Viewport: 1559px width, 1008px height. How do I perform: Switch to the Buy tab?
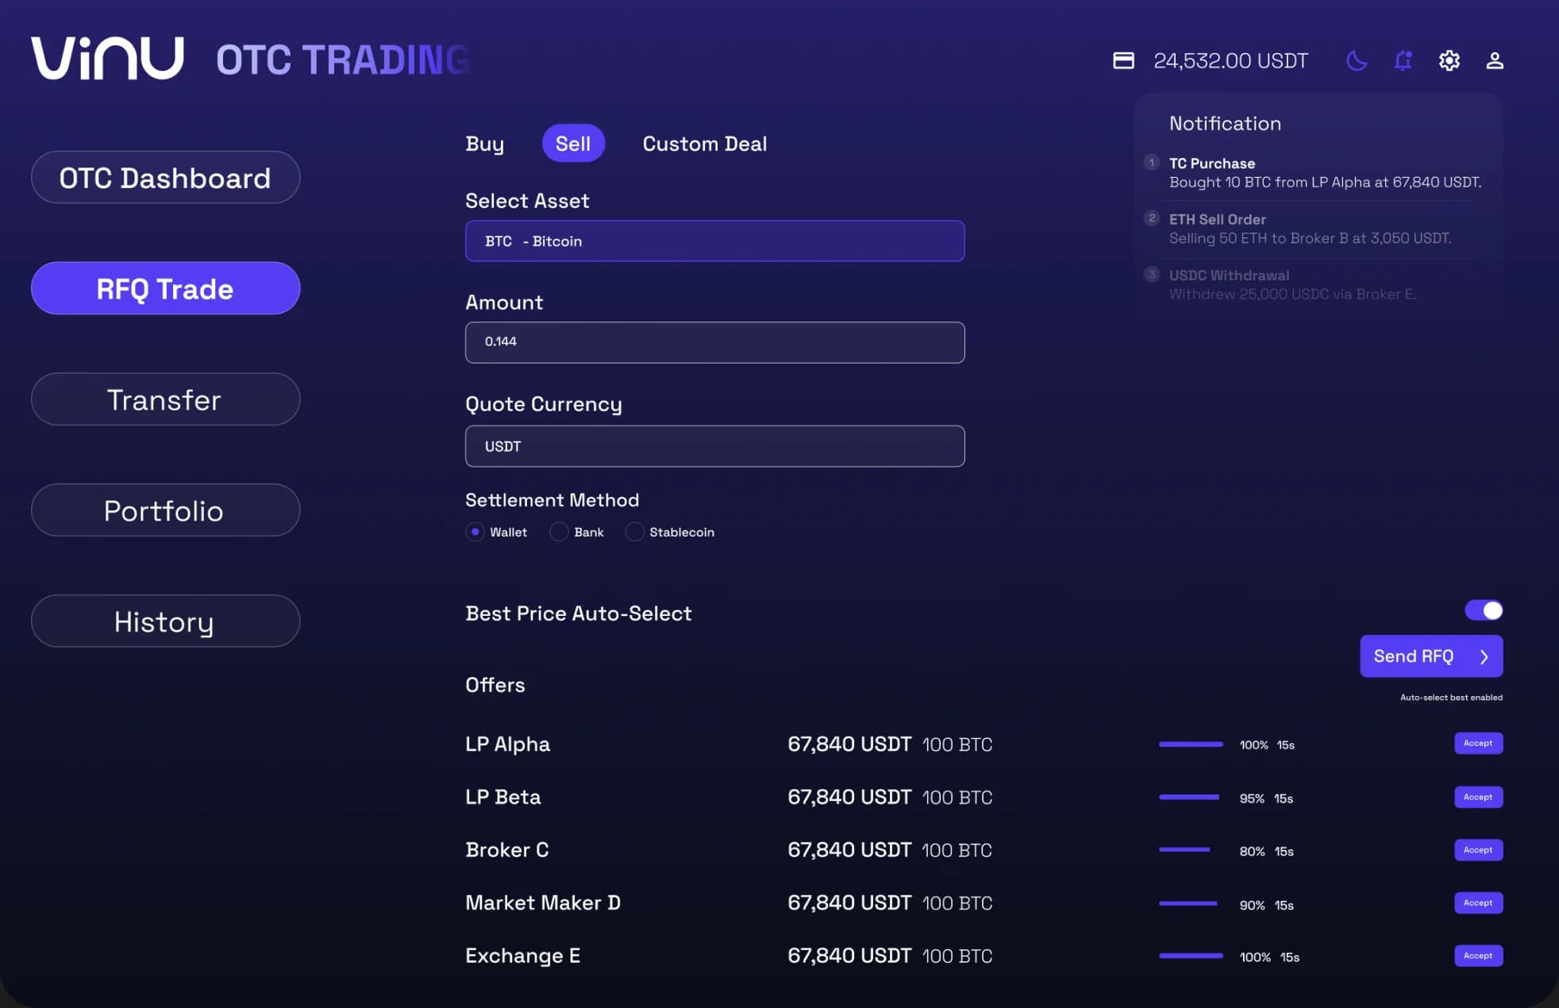click(484, 144)
